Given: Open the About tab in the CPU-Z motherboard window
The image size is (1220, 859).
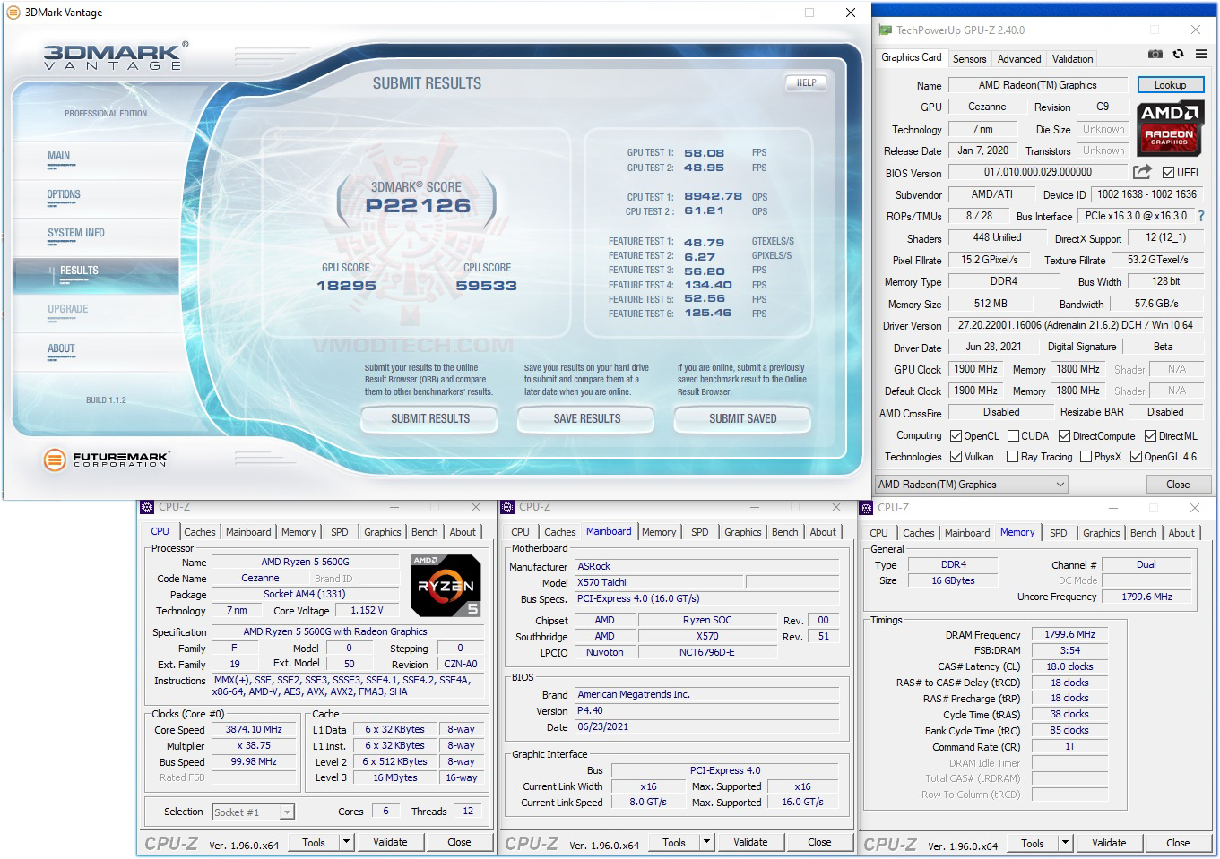Looking at the screenshot, I should click(823, 532).
